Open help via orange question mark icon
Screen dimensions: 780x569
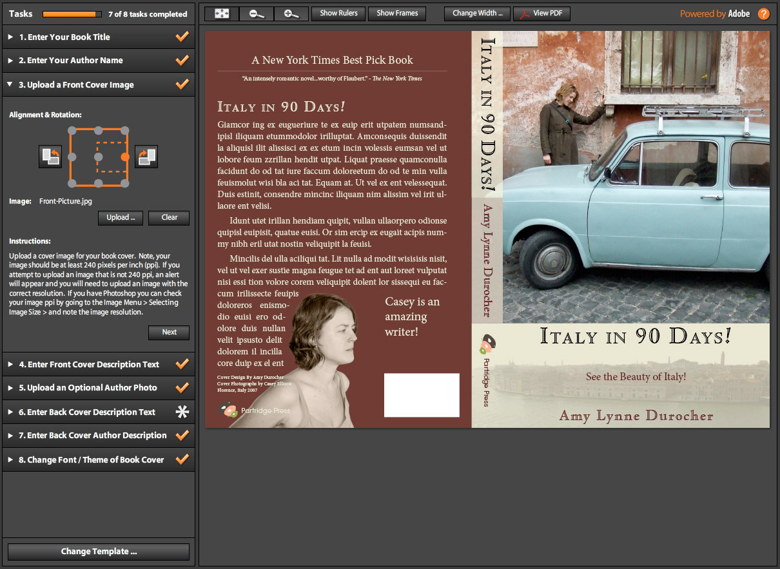pos(763,14)
